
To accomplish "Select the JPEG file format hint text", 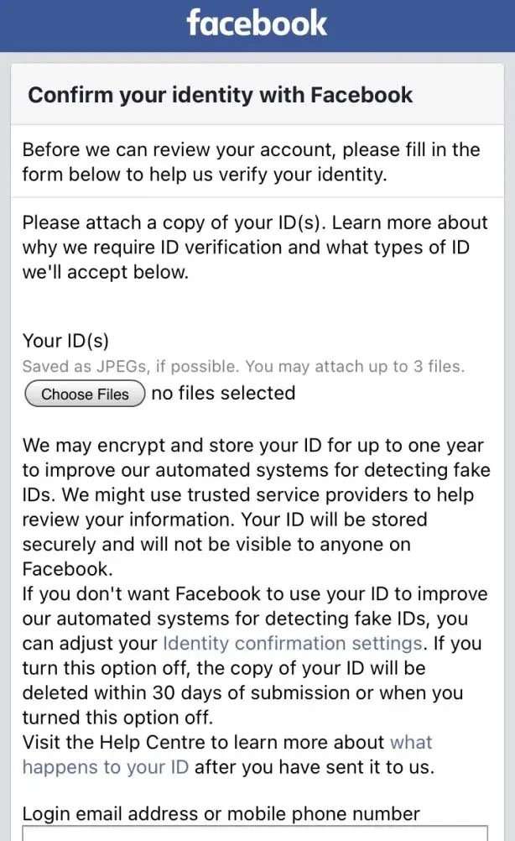I will (242, 366).
